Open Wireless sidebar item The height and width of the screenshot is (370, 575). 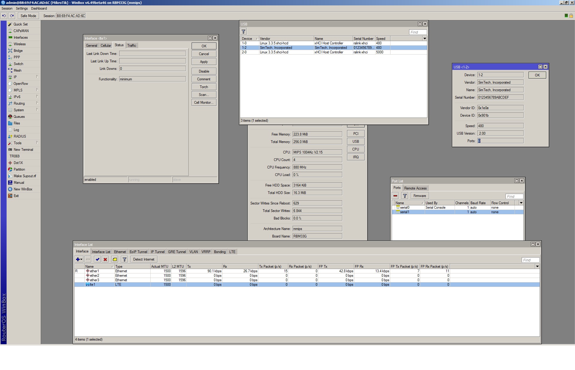19,44
